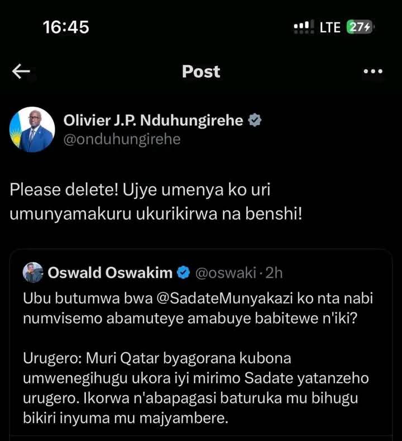
Task: Tap the @onduhungirehe handle
Action: tap(122, 139)
